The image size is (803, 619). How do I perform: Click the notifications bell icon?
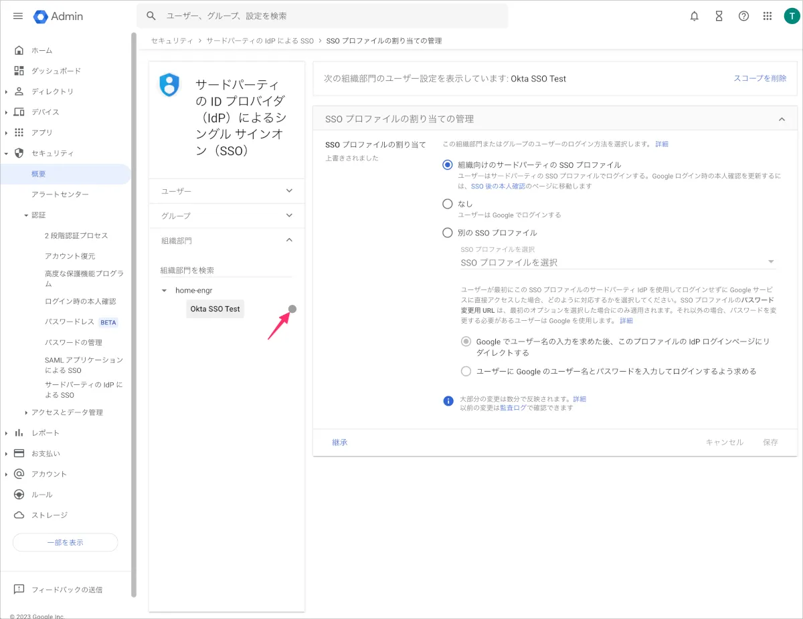pos(695,16)
